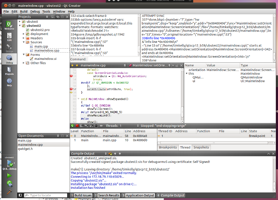This screenshot has height=200, width=278.
Task: Go forward in editor navigation history
Action: (77, 65)
